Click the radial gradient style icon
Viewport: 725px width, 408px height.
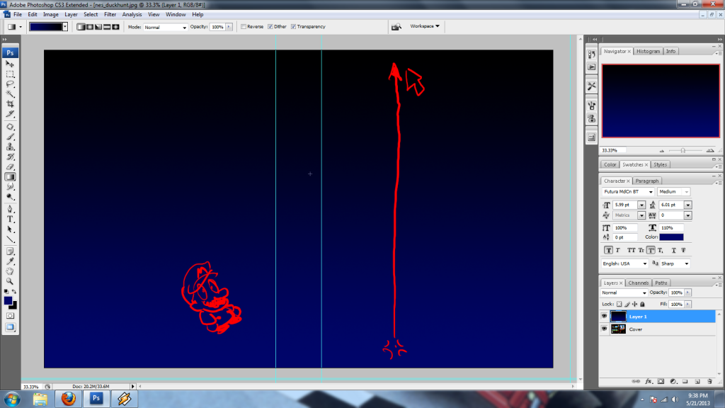coord(89,27)
